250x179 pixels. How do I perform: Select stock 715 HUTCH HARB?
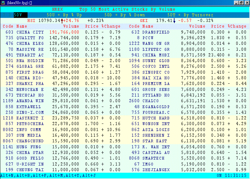pyautogui.click(x=188, y=118)
